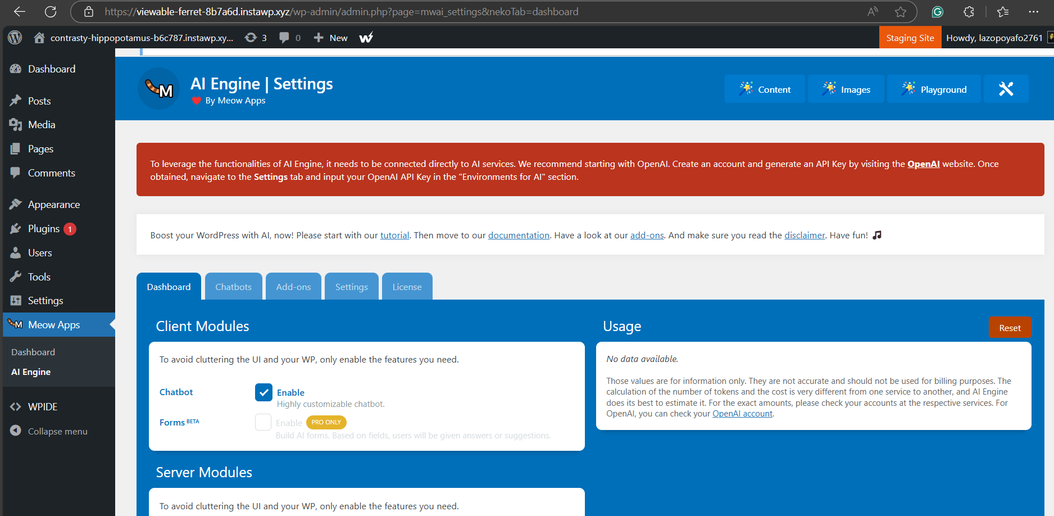Screen dimensions: 1054x516
Task: View site information lock icon
Action: click(89, 11)
